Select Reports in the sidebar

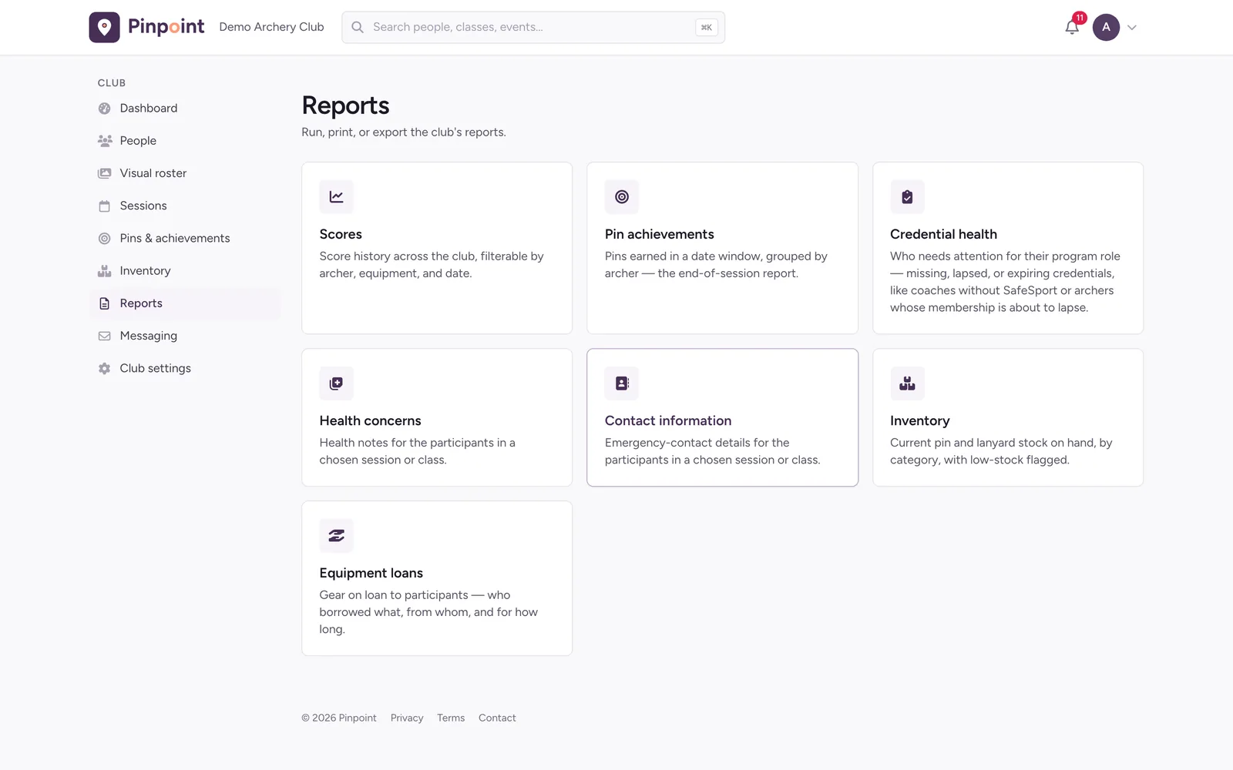(185, 303)
